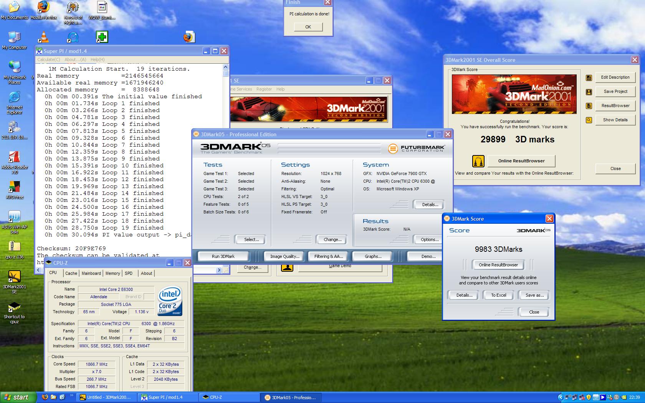The image size is (645, 403).
Task: Click Start button on taskbar
Action: 18,397
